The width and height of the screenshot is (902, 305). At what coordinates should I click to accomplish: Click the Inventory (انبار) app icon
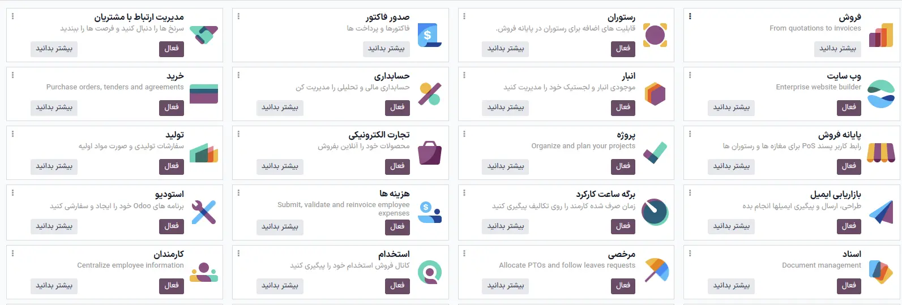tap(655, 94)
